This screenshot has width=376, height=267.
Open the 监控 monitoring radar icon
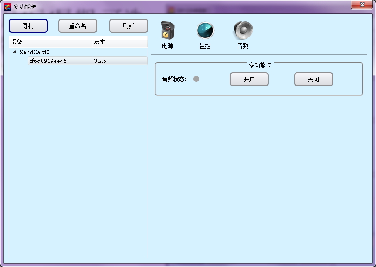pyautogui.click(x=205, y=31)
